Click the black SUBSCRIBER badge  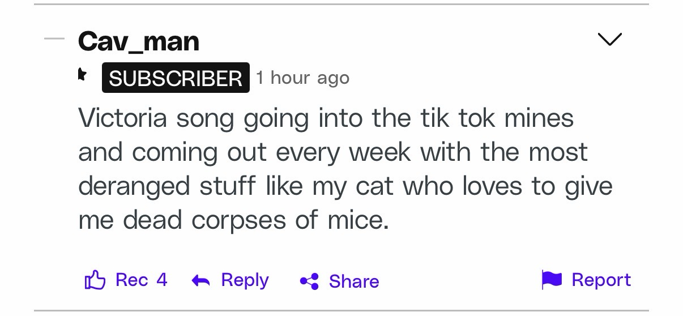[x=176, y=78]
